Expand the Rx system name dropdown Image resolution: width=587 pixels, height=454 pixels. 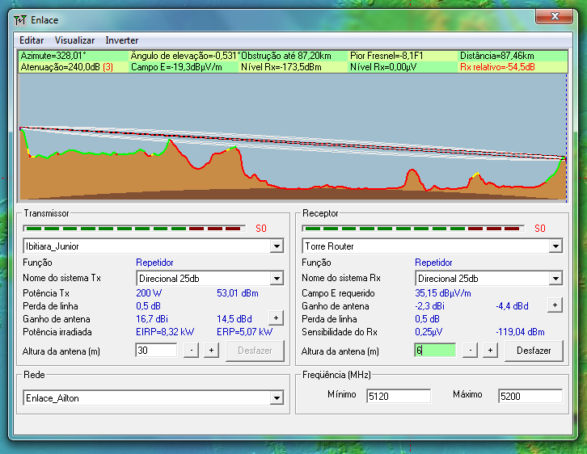point(555,279)
